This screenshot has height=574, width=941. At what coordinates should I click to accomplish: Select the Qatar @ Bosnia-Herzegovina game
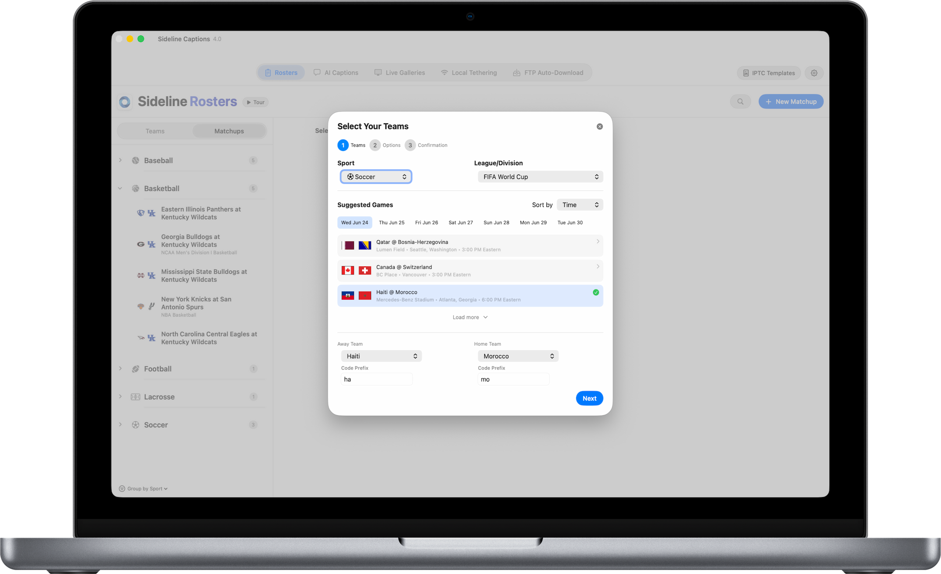[470, 245]
